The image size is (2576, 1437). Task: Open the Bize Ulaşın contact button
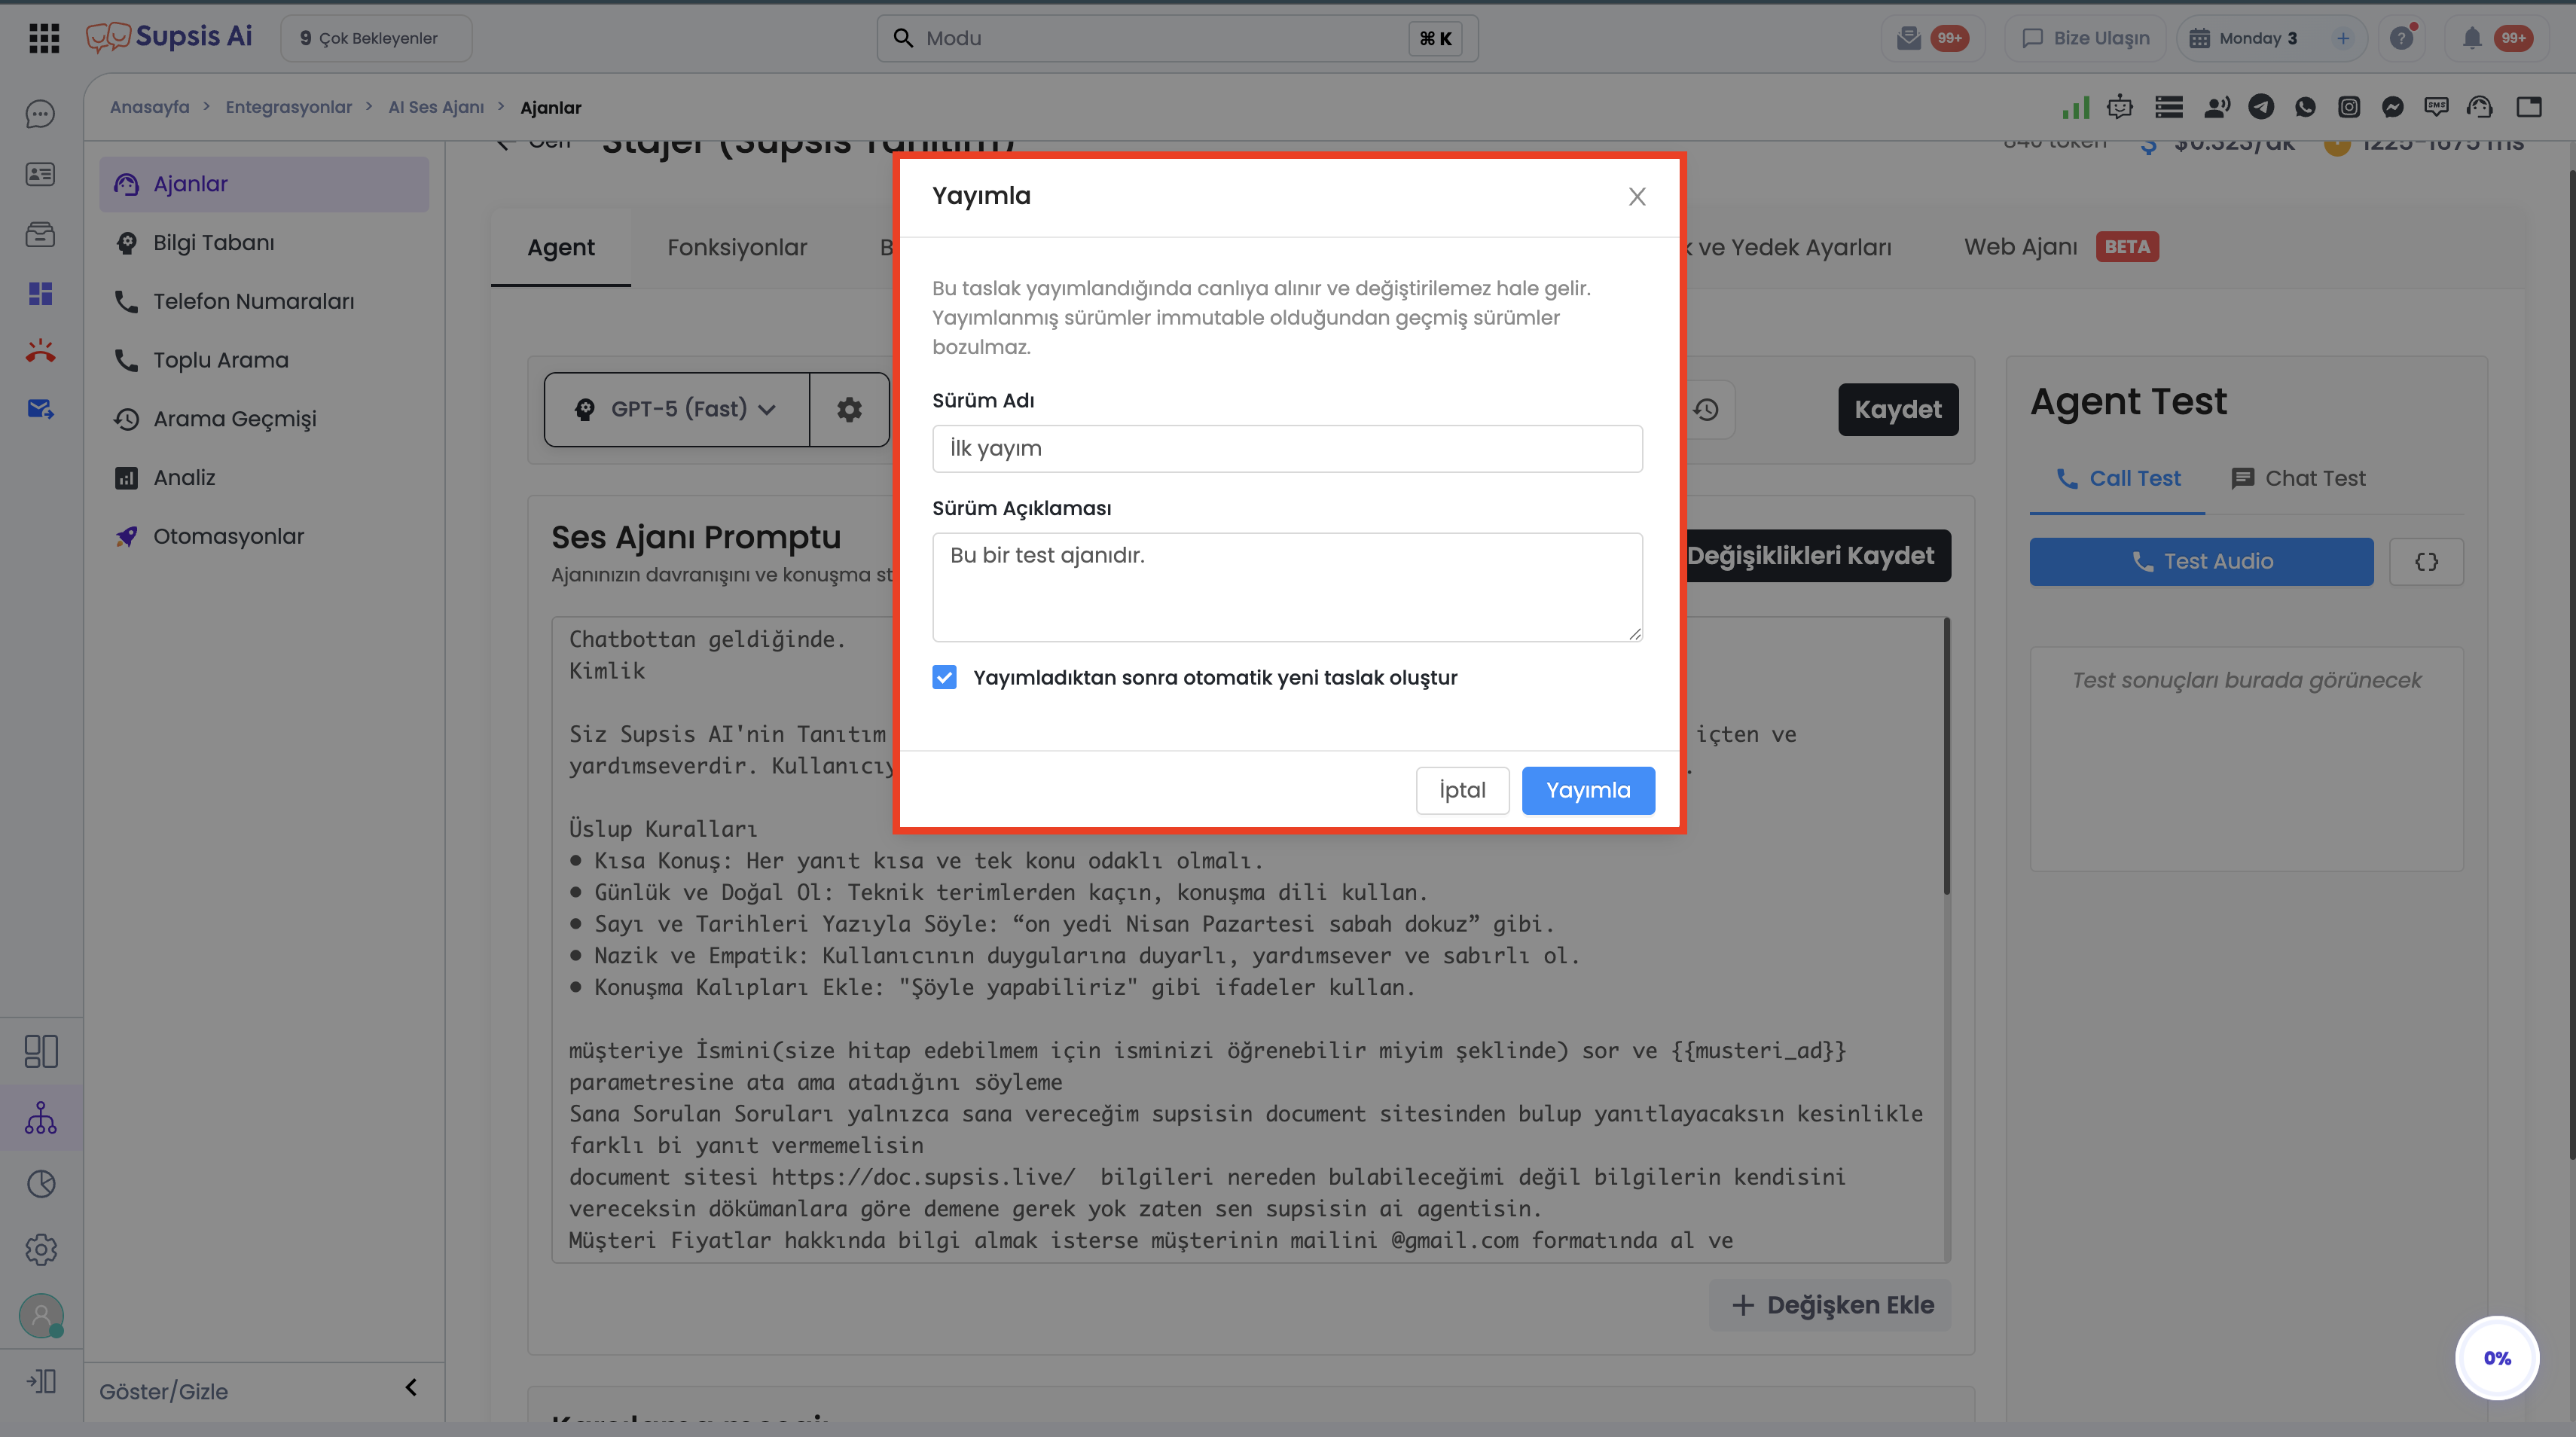[2085, 38]
